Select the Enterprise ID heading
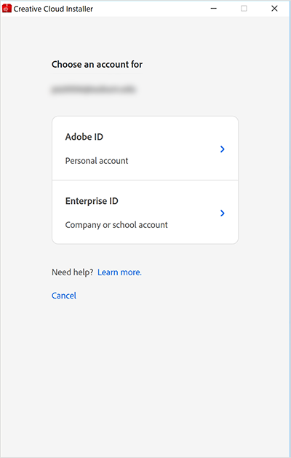The height and width of the screenshot is (458, 291). click(92, 201)
